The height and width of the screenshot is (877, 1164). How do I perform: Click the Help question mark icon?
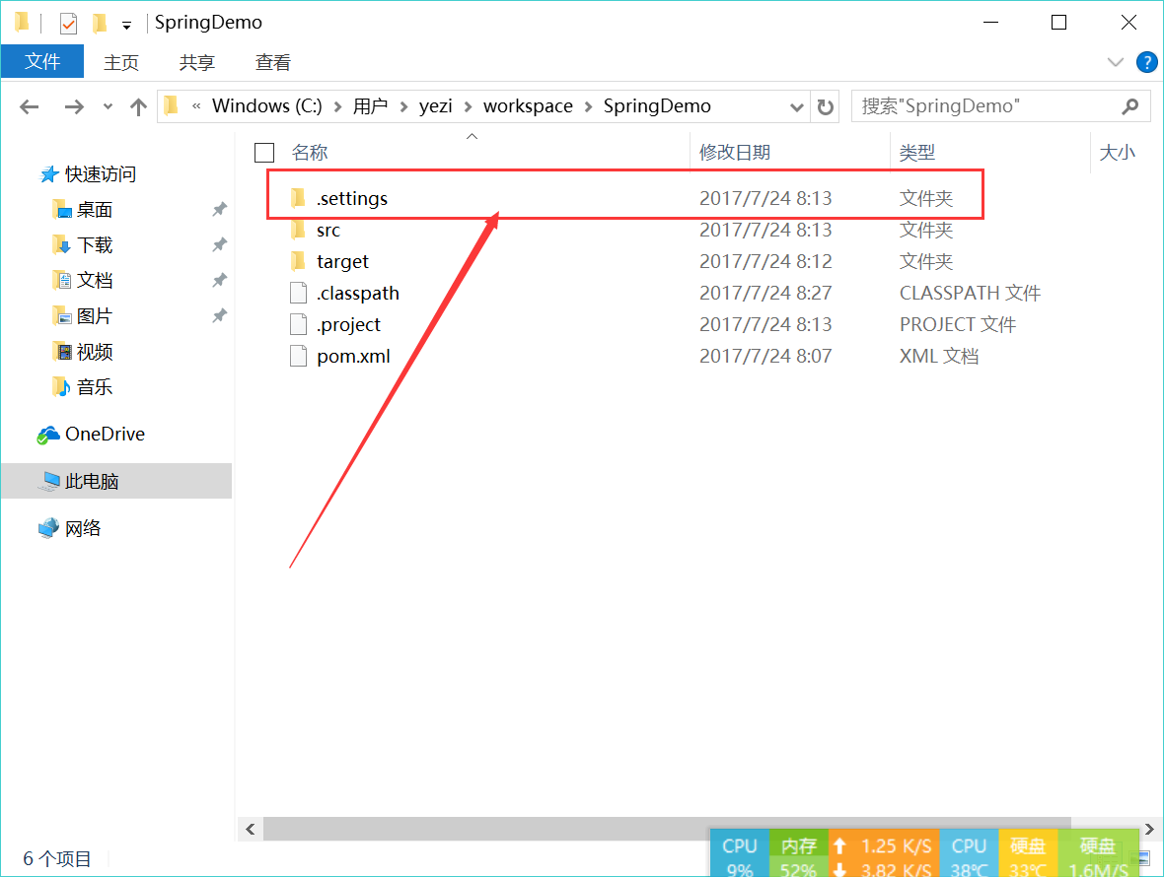pyautogui.click(x=1146, y=62)
